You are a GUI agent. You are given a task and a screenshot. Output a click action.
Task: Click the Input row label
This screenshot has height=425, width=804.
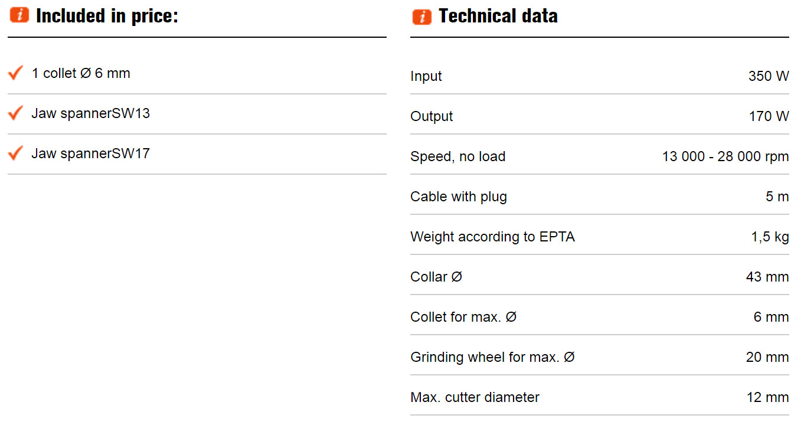coord(426,76)
